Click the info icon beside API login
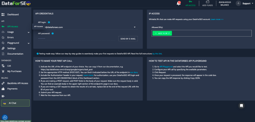Viewport: 255px width, 122px height. pyautogui.click(x=49, y=22)
